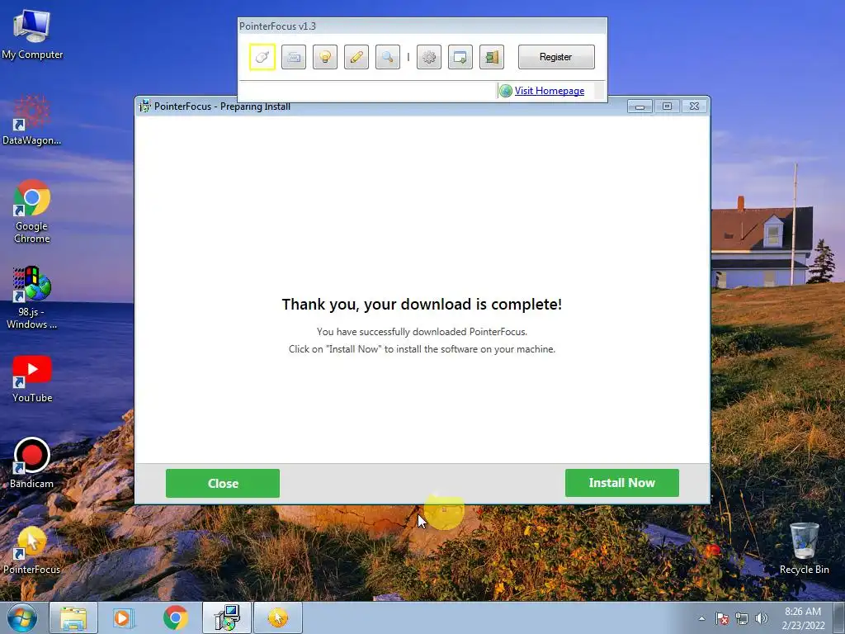Screen dimensions: 845x634
Task: Click the green Close button
Action: pyautogui.click(x=223, y=483)
